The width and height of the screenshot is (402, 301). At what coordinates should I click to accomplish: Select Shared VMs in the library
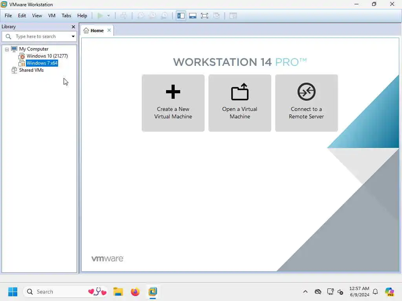(31, 70)
